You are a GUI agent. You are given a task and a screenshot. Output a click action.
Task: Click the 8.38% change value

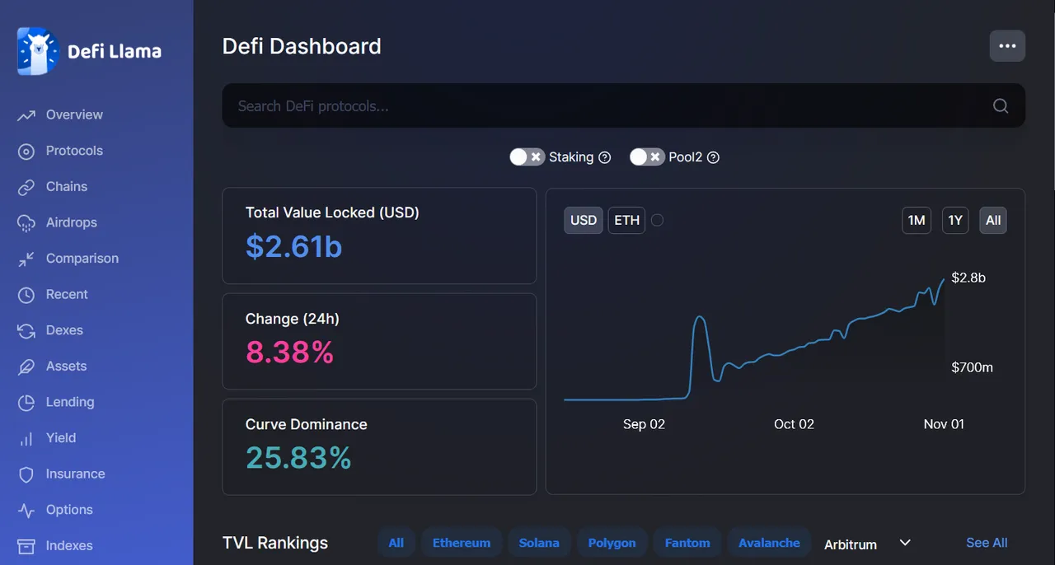(289, 353)
